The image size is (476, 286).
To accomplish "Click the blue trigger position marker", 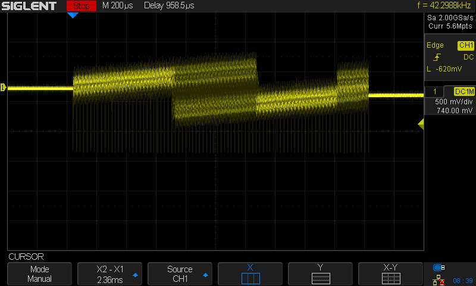I will pos(73,15).
